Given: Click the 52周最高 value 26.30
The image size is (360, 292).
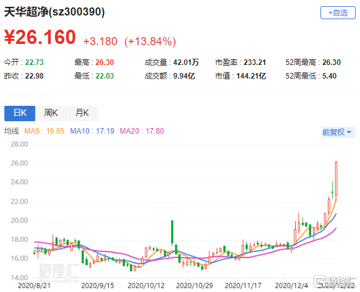Looking at the screenshot, I should click(332, 62).
